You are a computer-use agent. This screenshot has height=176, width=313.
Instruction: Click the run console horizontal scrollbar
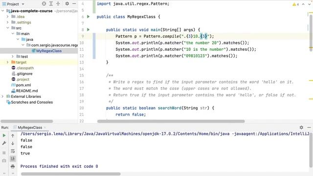pos(70,174)
